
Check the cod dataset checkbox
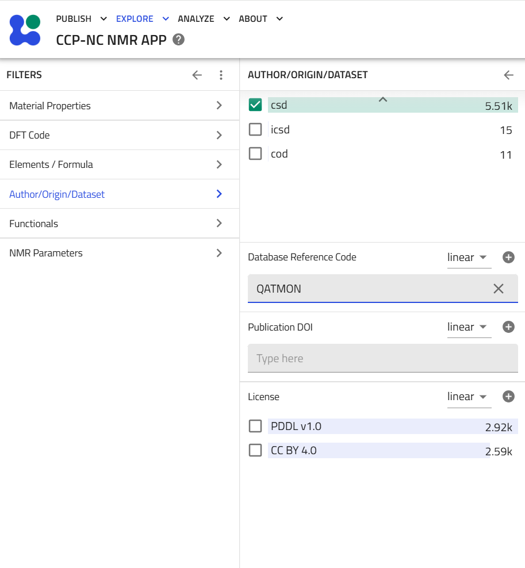[255, 153]
